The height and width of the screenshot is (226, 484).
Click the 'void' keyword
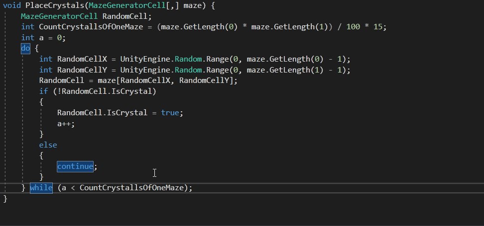[x=12, y=5]
